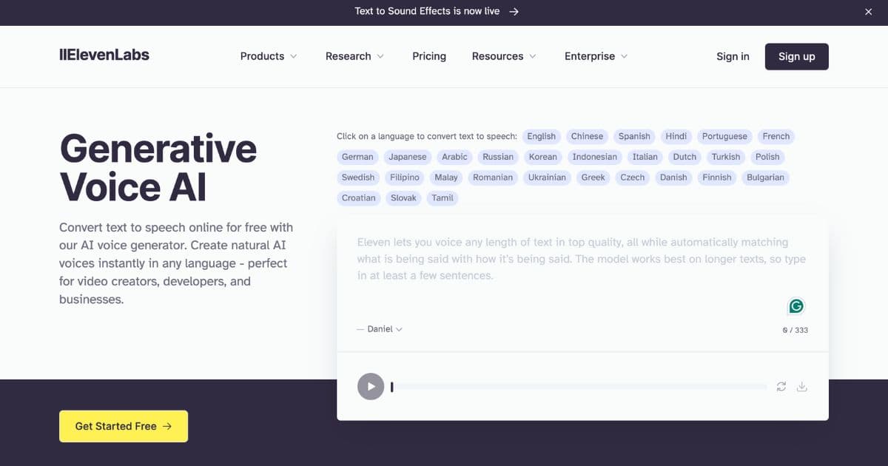888x466 pixels.
Task: Pick the Filipino language chip
Action: [x=405, y=178]
